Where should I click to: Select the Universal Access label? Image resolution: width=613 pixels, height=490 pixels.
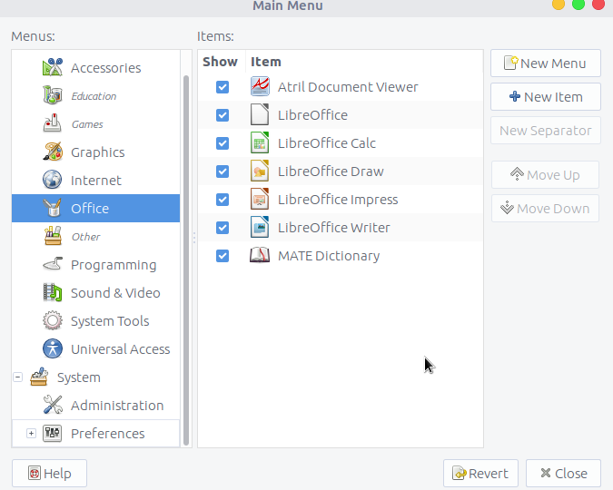point(121,349)
